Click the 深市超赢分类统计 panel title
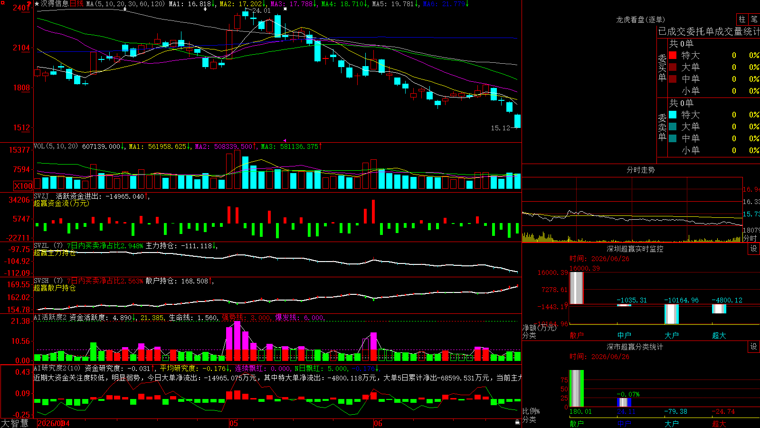The width and height of the screenshot is (760, 428). click(635, 347)
